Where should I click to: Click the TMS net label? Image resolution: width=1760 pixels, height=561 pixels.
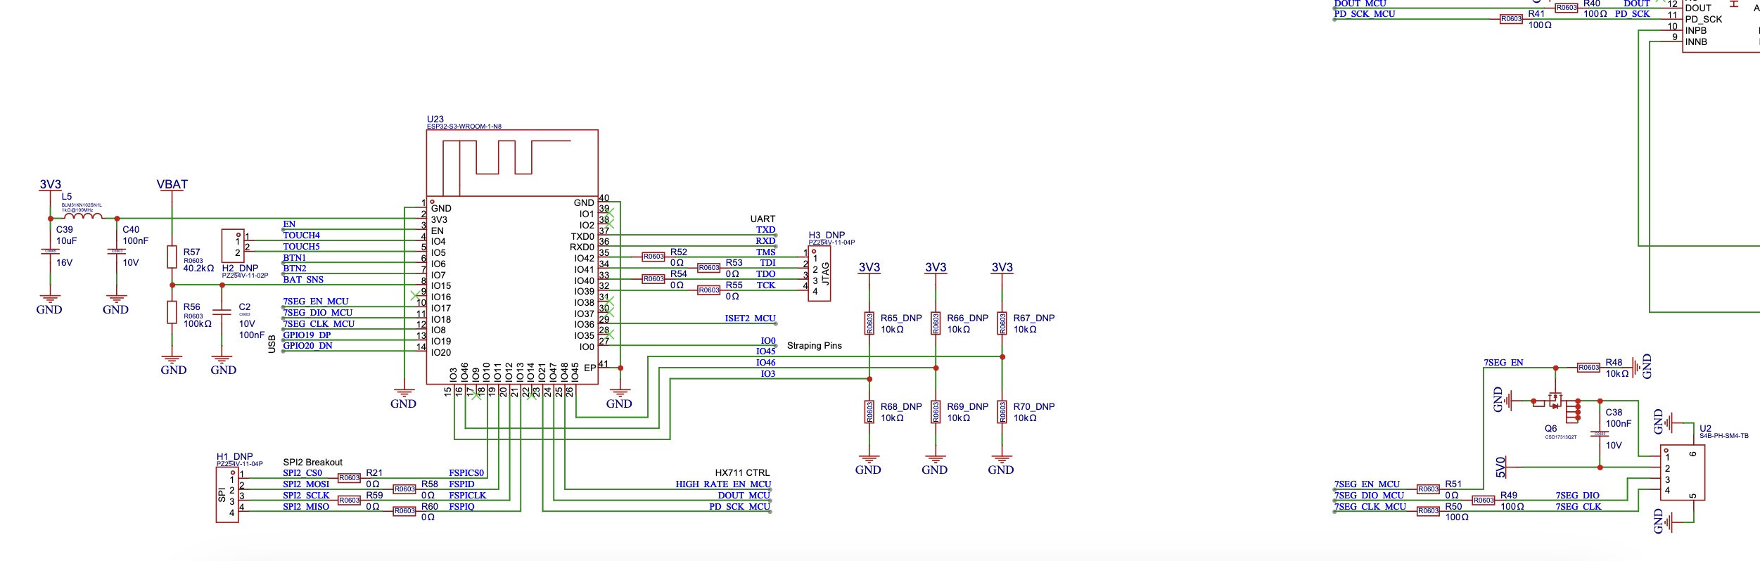(766, 252)
